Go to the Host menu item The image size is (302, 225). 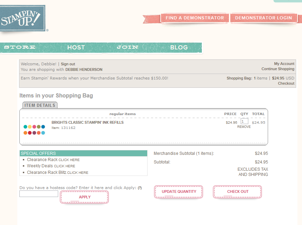tap(76, 47)
